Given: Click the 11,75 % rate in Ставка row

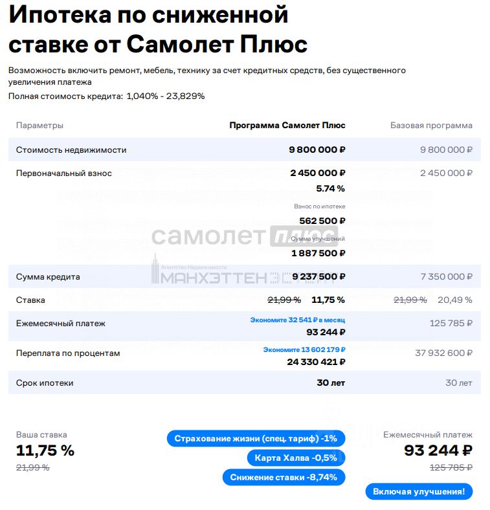Looking at the screenshot, I should tap(328, 300).
